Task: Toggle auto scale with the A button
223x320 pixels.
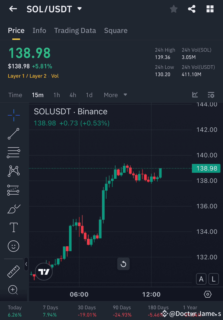Action: coord(201,279)
